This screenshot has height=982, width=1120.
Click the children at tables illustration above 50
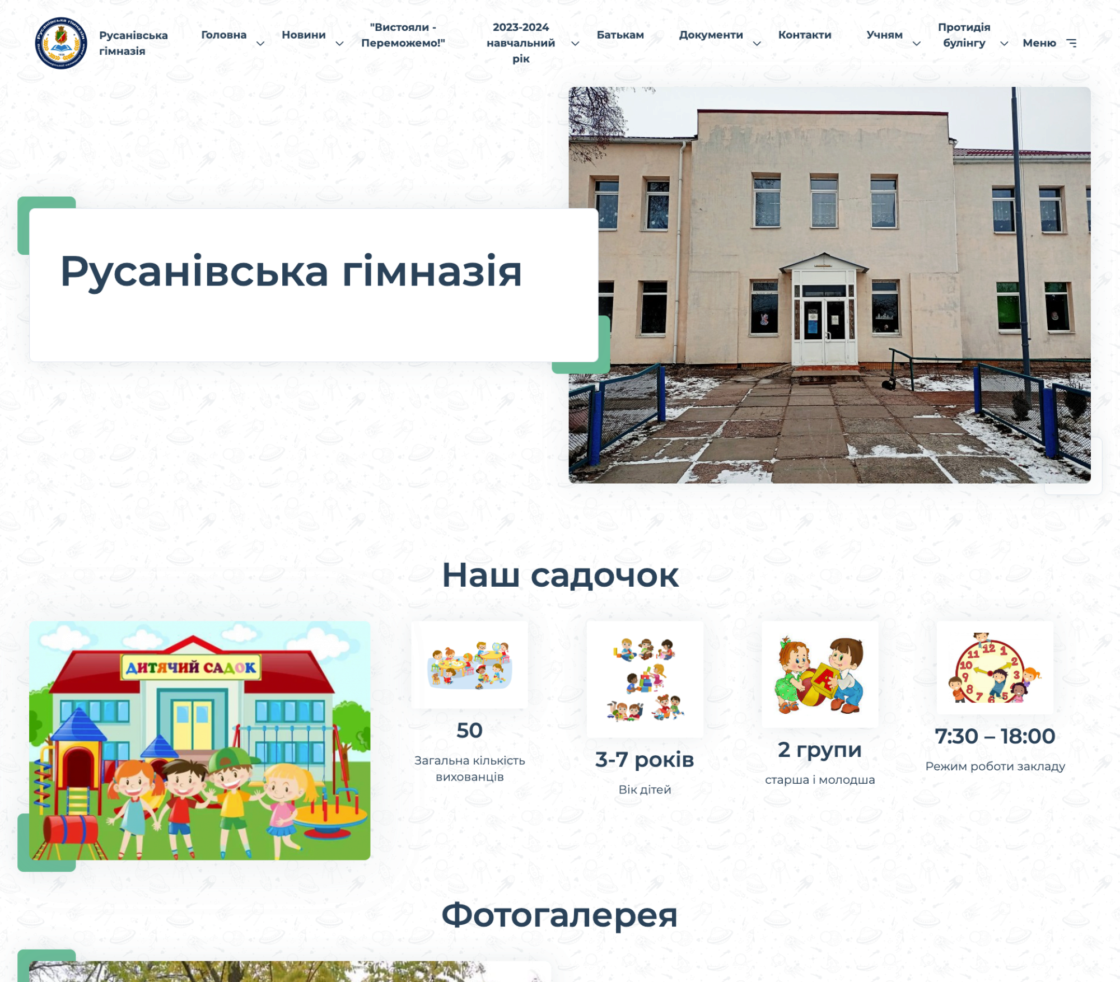click(x=469, y=665)
